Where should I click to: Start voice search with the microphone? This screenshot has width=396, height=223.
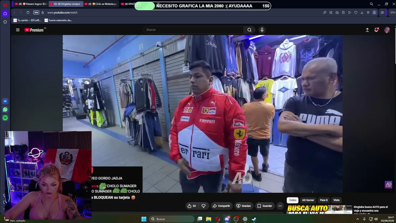click(262, 30)
